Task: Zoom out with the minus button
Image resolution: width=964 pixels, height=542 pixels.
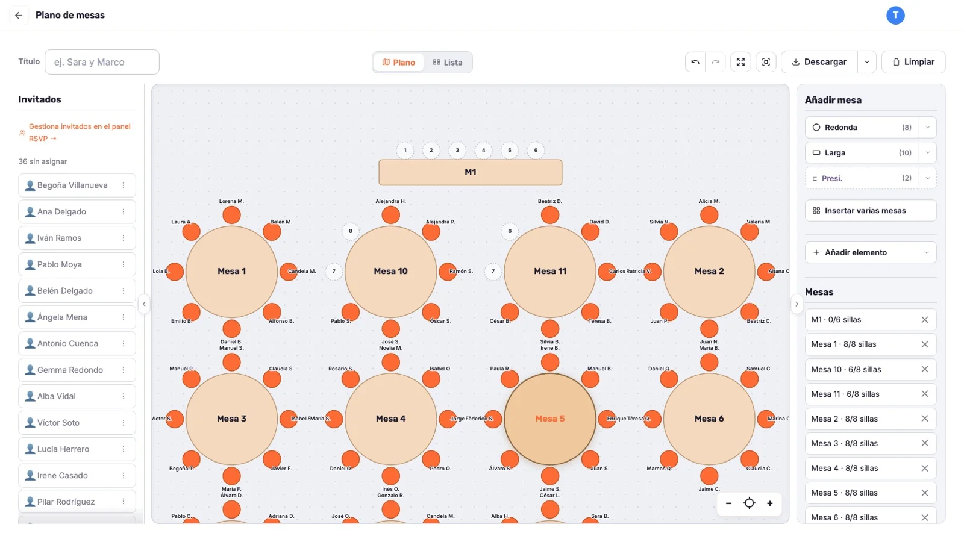Action: pyautogui.click(x=728, y=503)
